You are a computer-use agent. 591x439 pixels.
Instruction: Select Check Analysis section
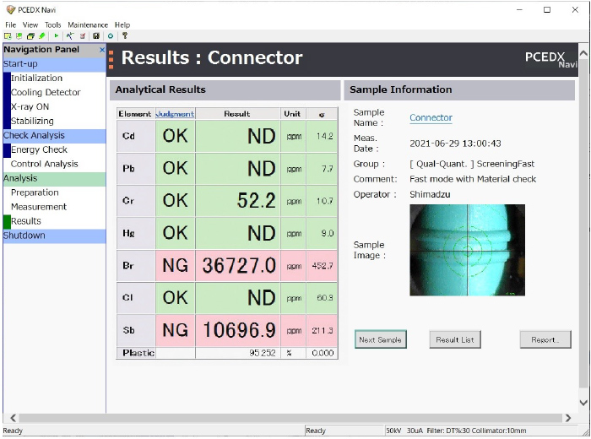point(54,136)
